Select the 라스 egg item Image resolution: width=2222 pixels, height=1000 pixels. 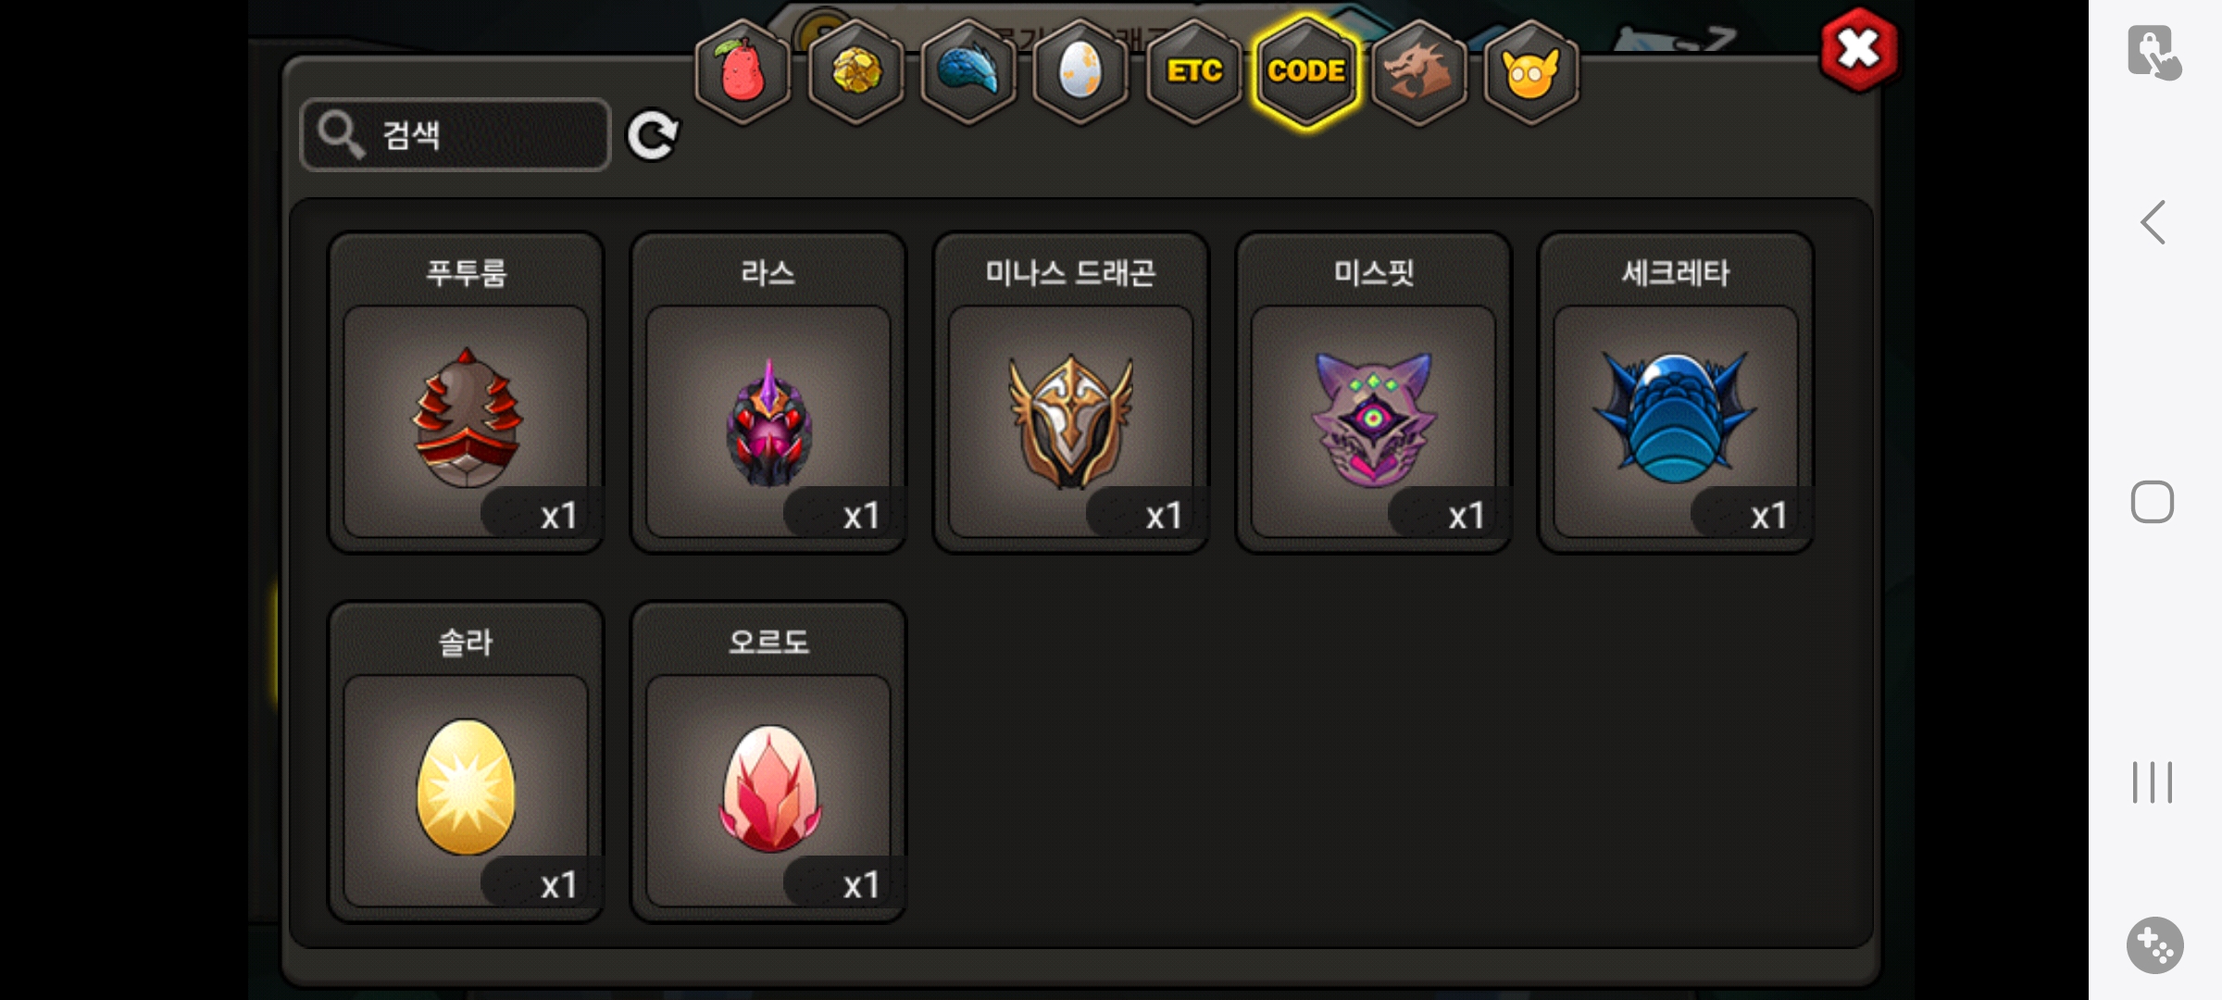768,393
